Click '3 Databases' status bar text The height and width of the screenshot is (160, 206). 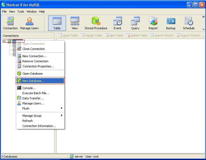click(x=9, y=157)
